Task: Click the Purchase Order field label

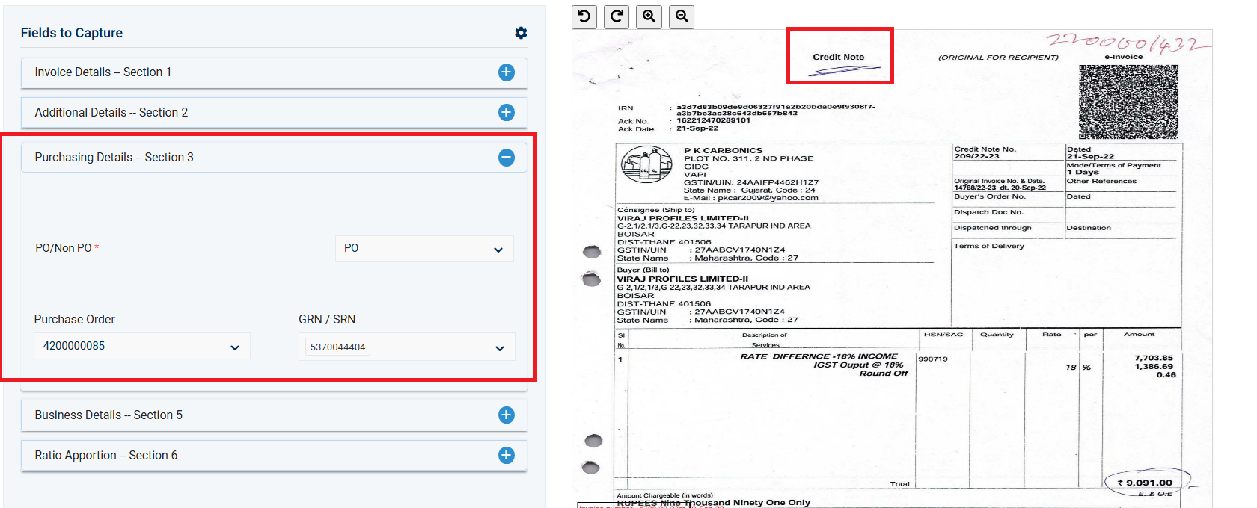Action: coord(75,320)
